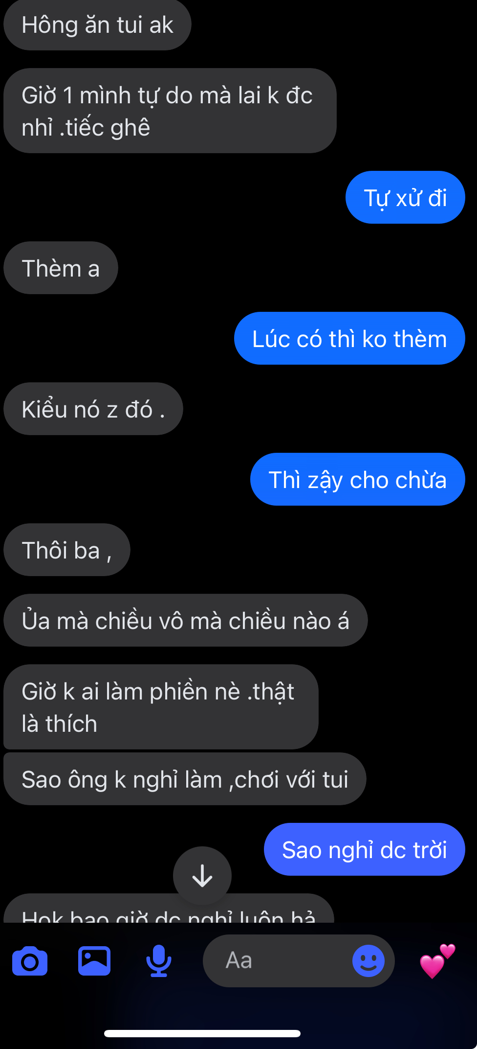Screen dimensions: 477x1049
Task: Open the camera from the chat toolbar
Action: (30, 961)
